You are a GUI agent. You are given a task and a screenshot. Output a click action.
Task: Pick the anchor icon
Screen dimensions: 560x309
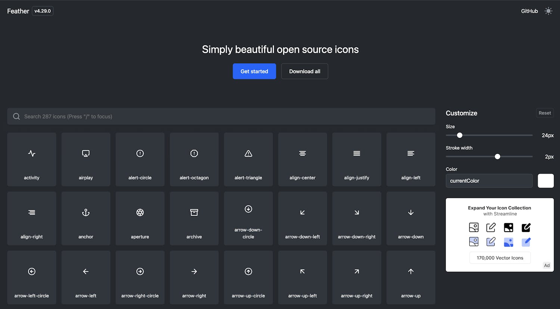click(86, 219)
